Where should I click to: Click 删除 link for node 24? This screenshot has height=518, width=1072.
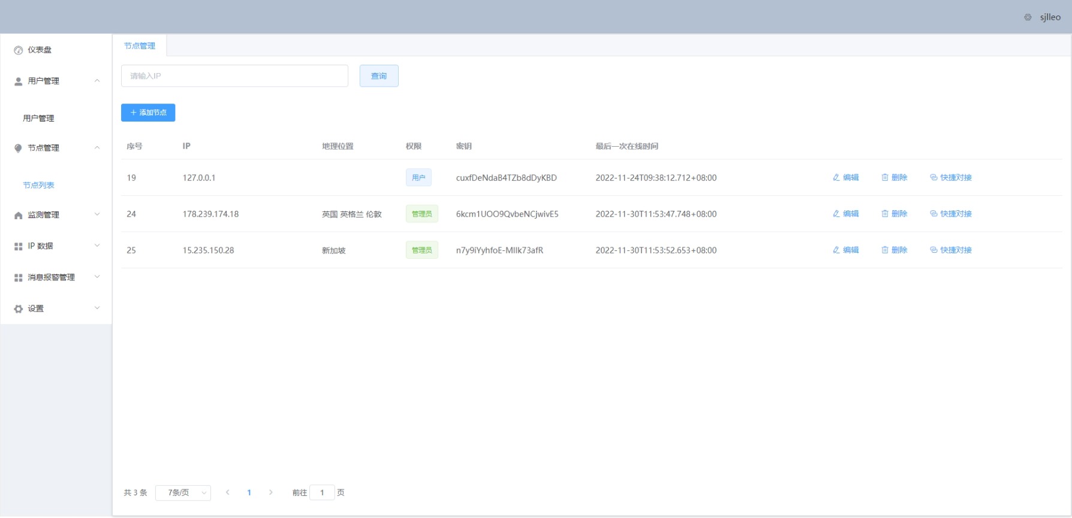pyautogui.click(x=895, y=214)
